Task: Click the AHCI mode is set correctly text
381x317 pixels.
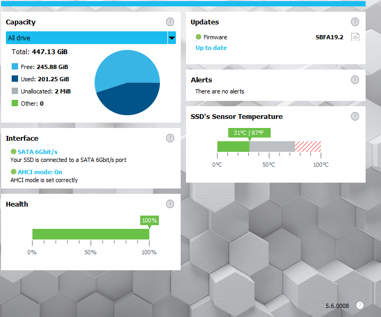Action: (x=44, y=180)
